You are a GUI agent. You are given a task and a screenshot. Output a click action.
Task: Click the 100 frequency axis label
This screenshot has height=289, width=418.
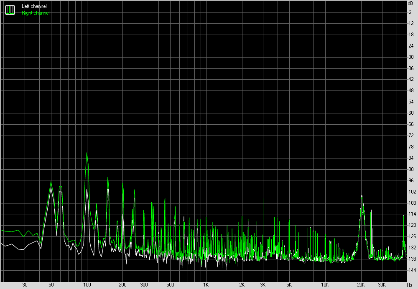click(x=87, y=285)
